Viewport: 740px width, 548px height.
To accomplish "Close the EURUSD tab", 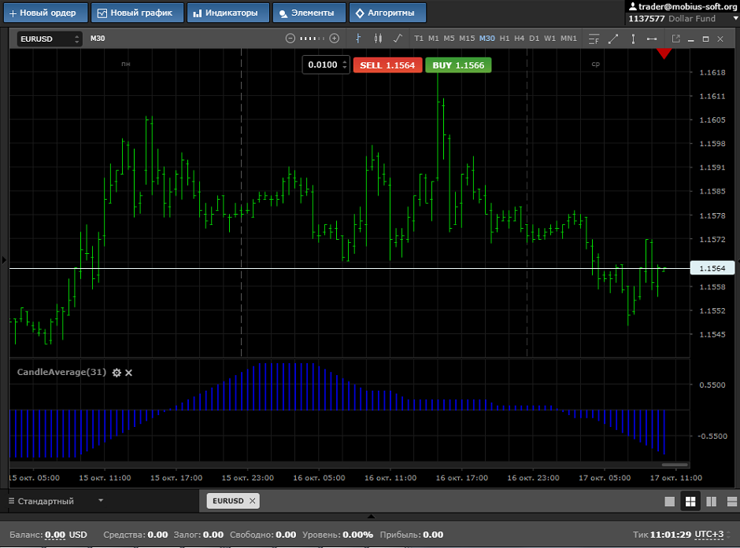I will (253, 501).
